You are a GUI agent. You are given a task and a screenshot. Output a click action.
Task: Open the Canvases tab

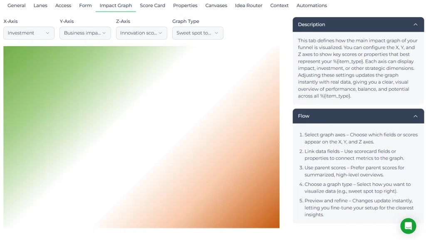[216, 5]
